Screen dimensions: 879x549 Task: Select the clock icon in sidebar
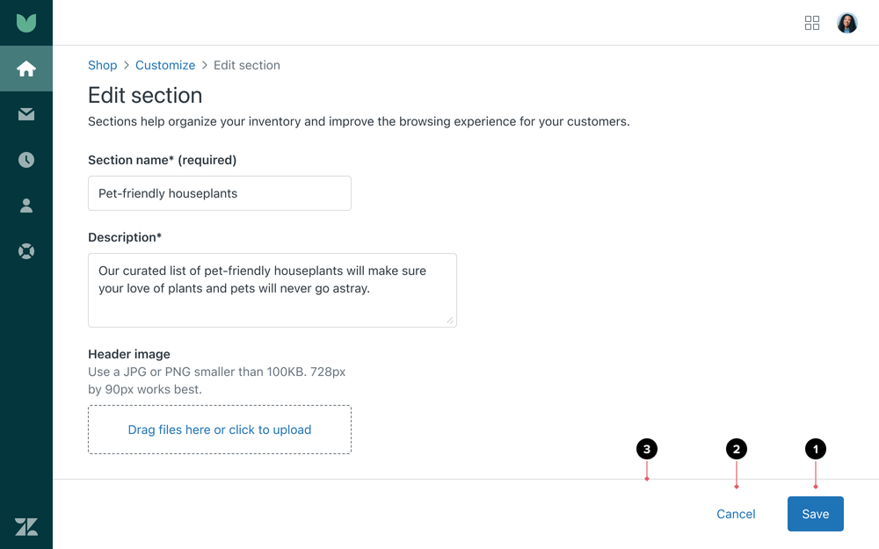point(26,160)
